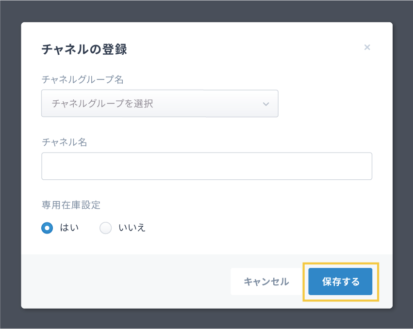This screenshot has height=329, width=413.
Task: Open the チャネルグループを選択 dropdown
Action: pyautogui.click(x=160, y=104)
